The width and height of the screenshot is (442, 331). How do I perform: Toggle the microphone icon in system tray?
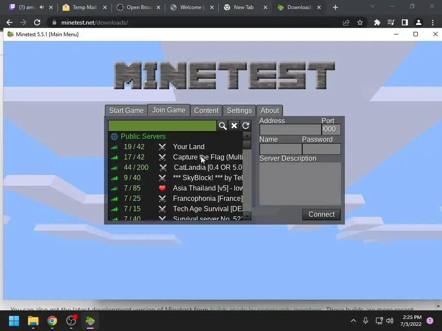(x=366, y=321)
